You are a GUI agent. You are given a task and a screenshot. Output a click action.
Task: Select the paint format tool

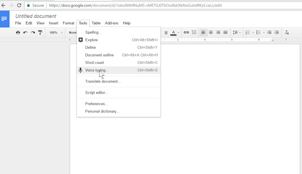(x=40, y=32)
